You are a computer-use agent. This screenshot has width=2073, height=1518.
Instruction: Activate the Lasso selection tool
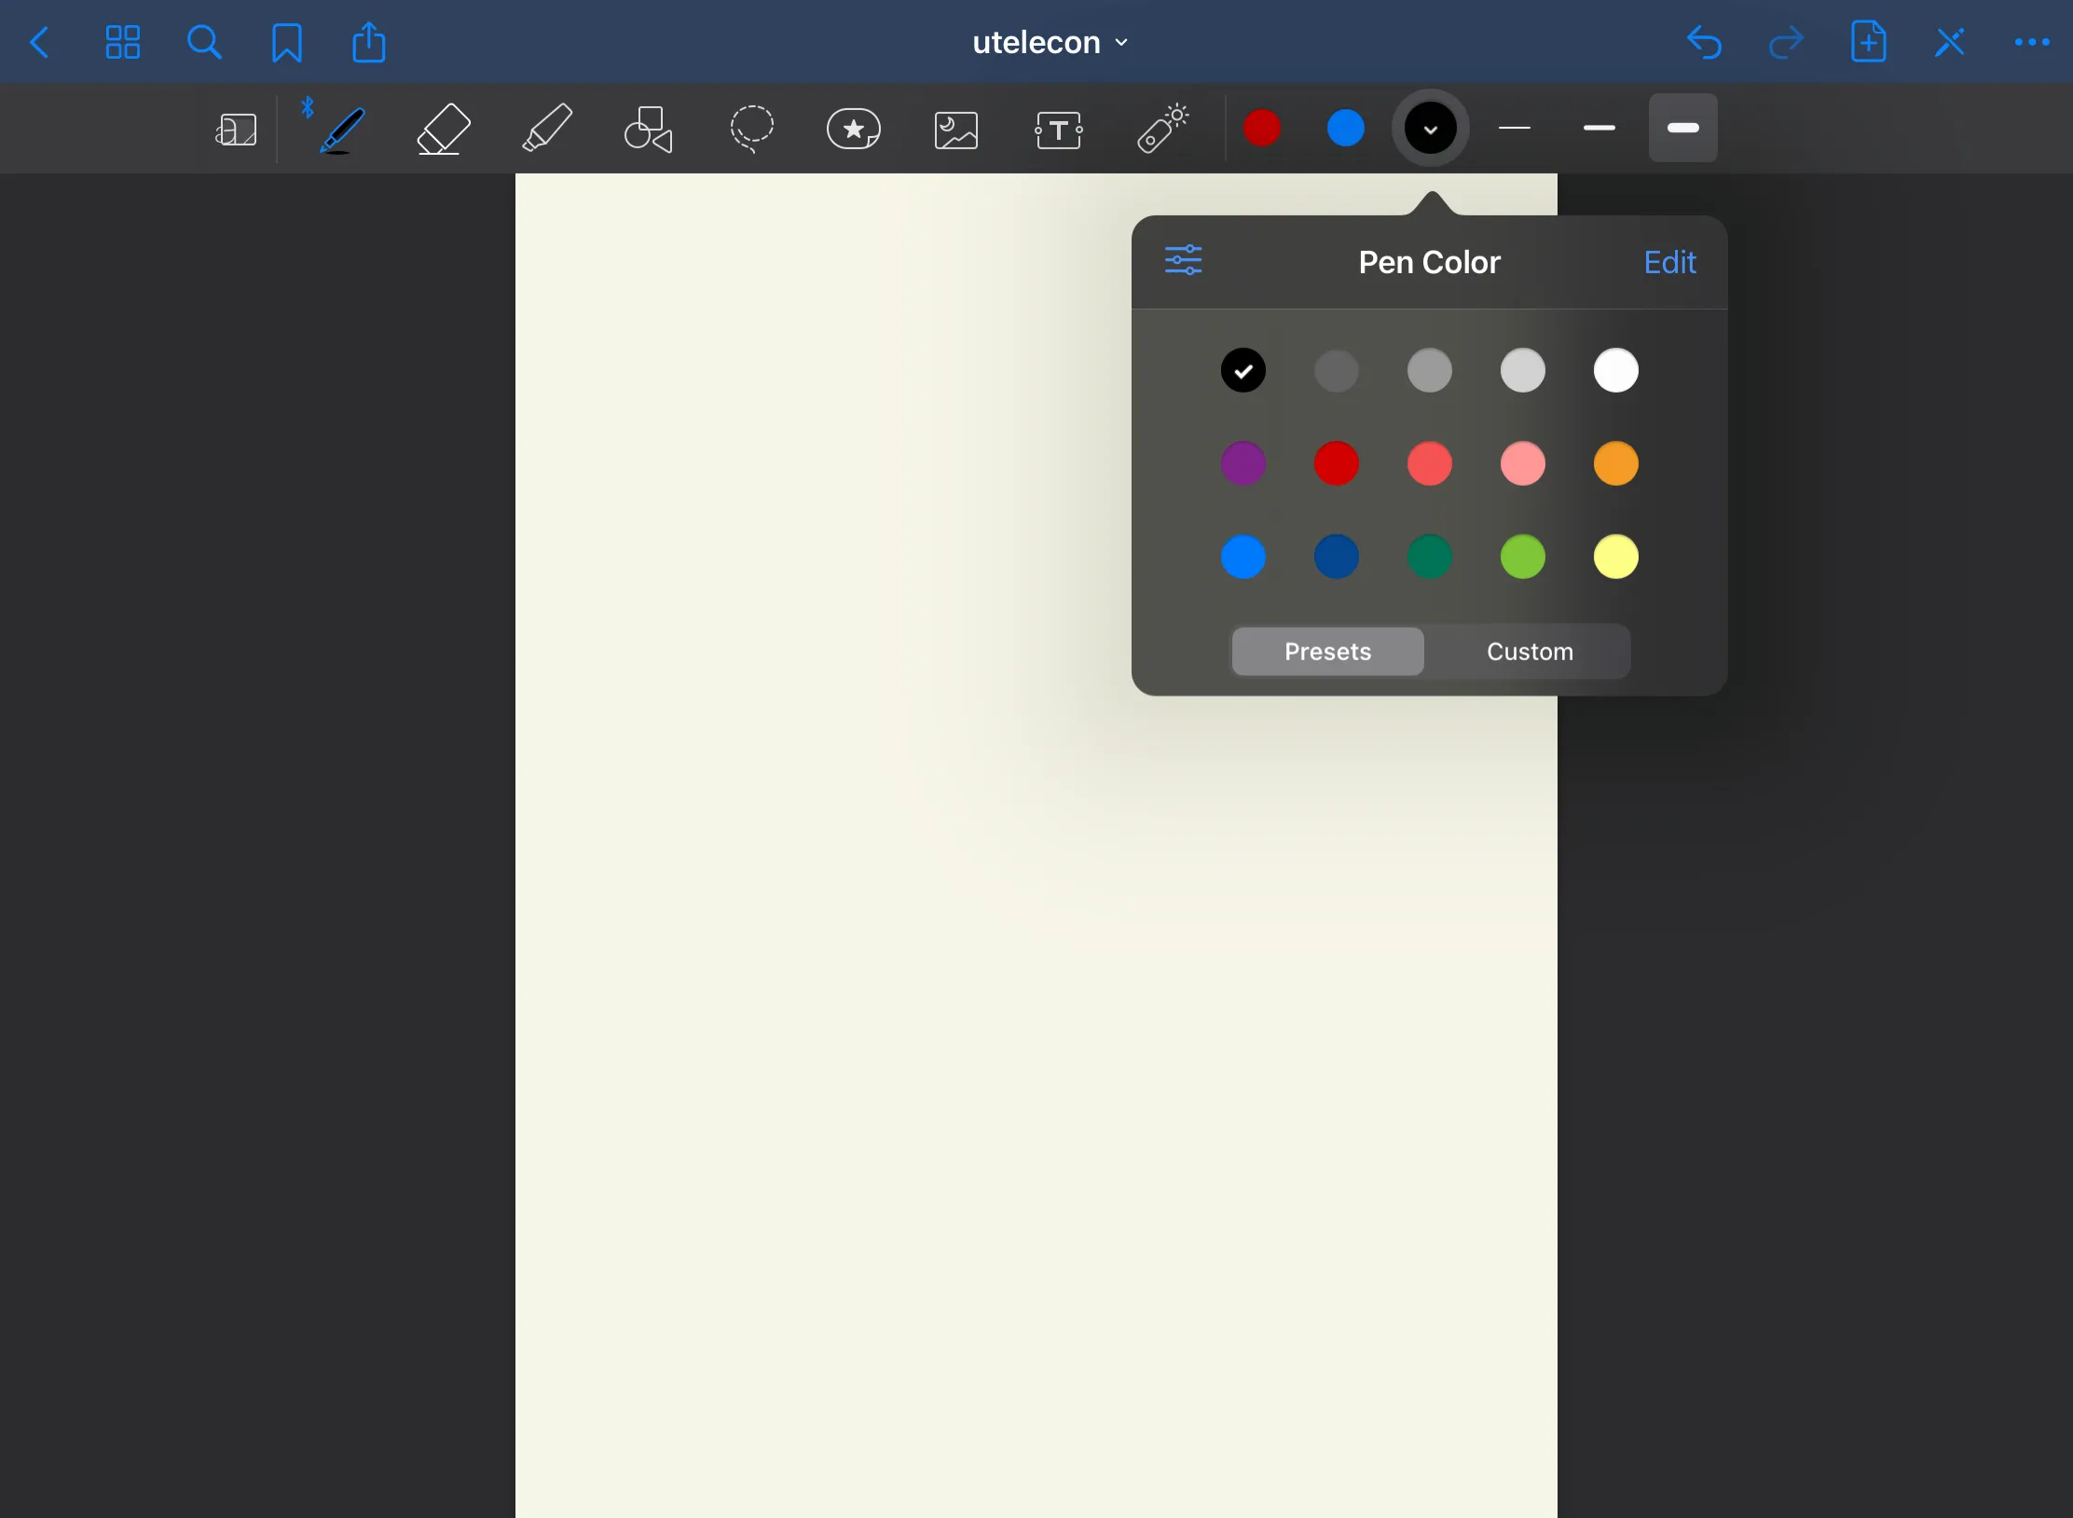pos(751,129)
